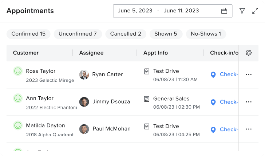Show the Shown 5 appointments
Viewport: 265px width, 157px height.
point(166,34)
